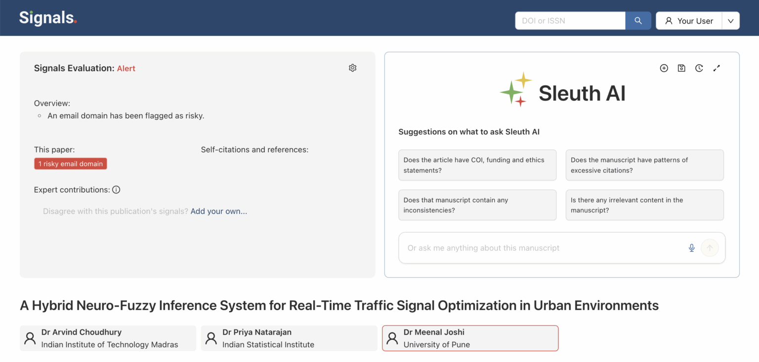
Task: Open the Your User account dropdown
Action: coord(730,21)
